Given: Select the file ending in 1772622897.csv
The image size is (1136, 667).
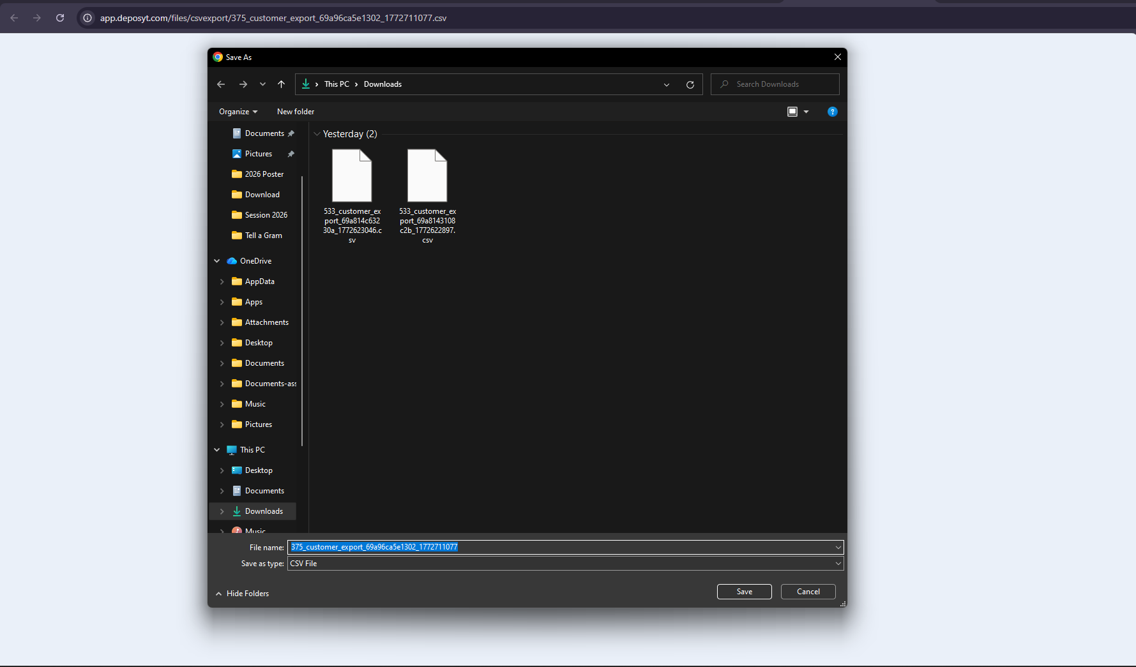Looking at the screenshot, I should tap(427, 196).
